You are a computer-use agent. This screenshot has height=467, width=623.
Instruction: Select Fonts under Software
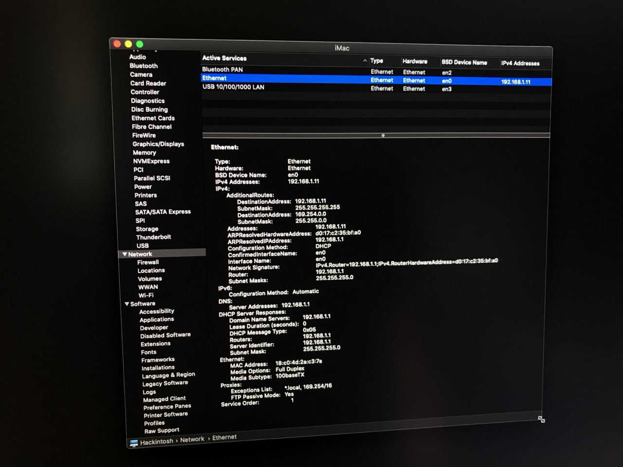[x=149, y=352]
